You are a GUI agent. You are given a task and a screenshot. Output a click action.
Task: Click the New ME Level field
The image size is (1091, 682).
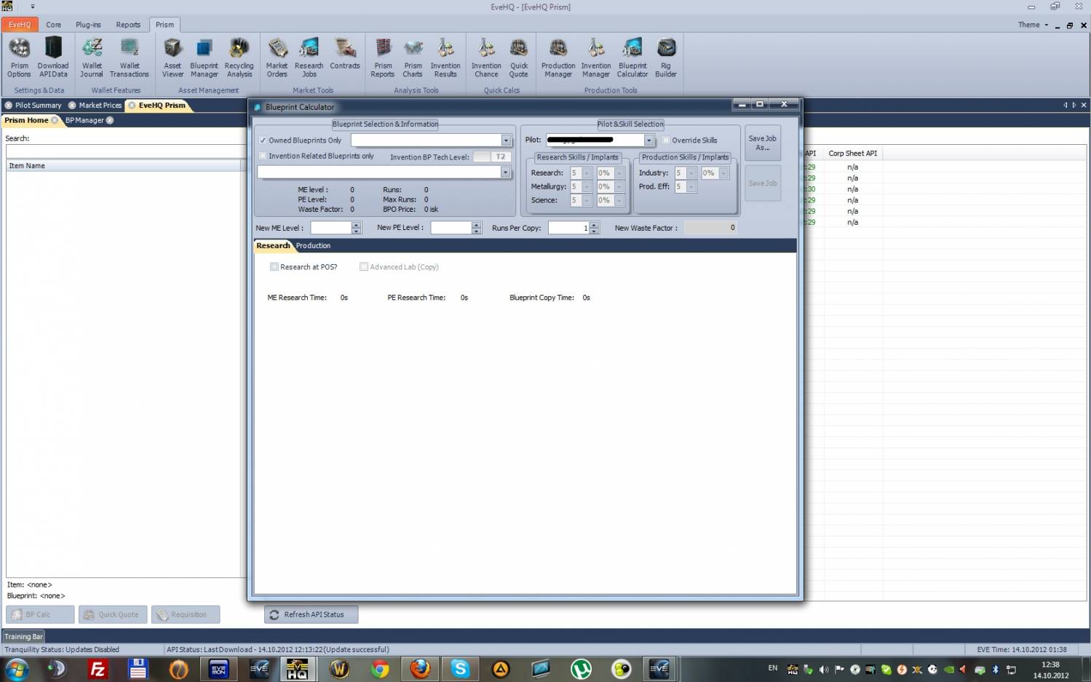click(331, 228)
